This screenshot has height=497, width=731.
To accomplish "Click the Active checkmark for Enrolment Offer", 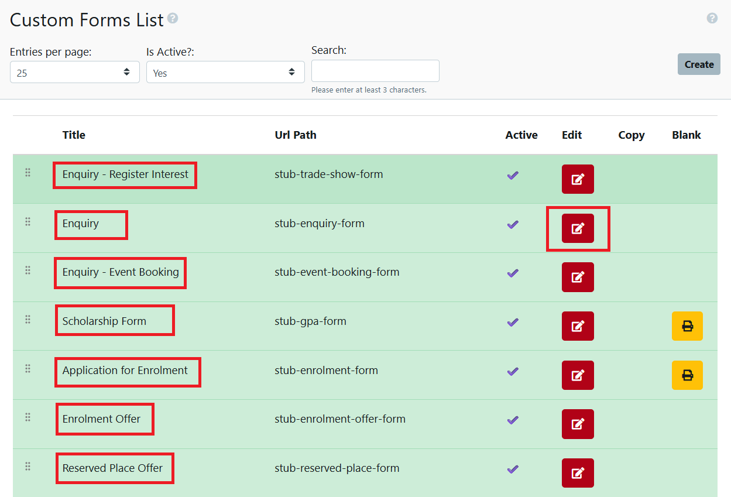I will (513, 420).
